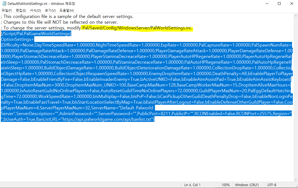Click the Windows (CRLF) status entry
This screenshot has width=298, height=188.
[x=247, y=185]
